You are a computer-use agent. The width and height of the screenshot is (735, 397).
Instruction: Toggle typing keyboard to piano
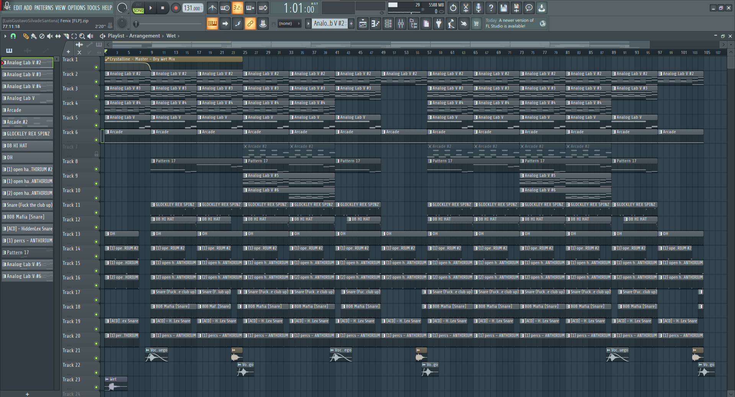click(x=212, y=24)
